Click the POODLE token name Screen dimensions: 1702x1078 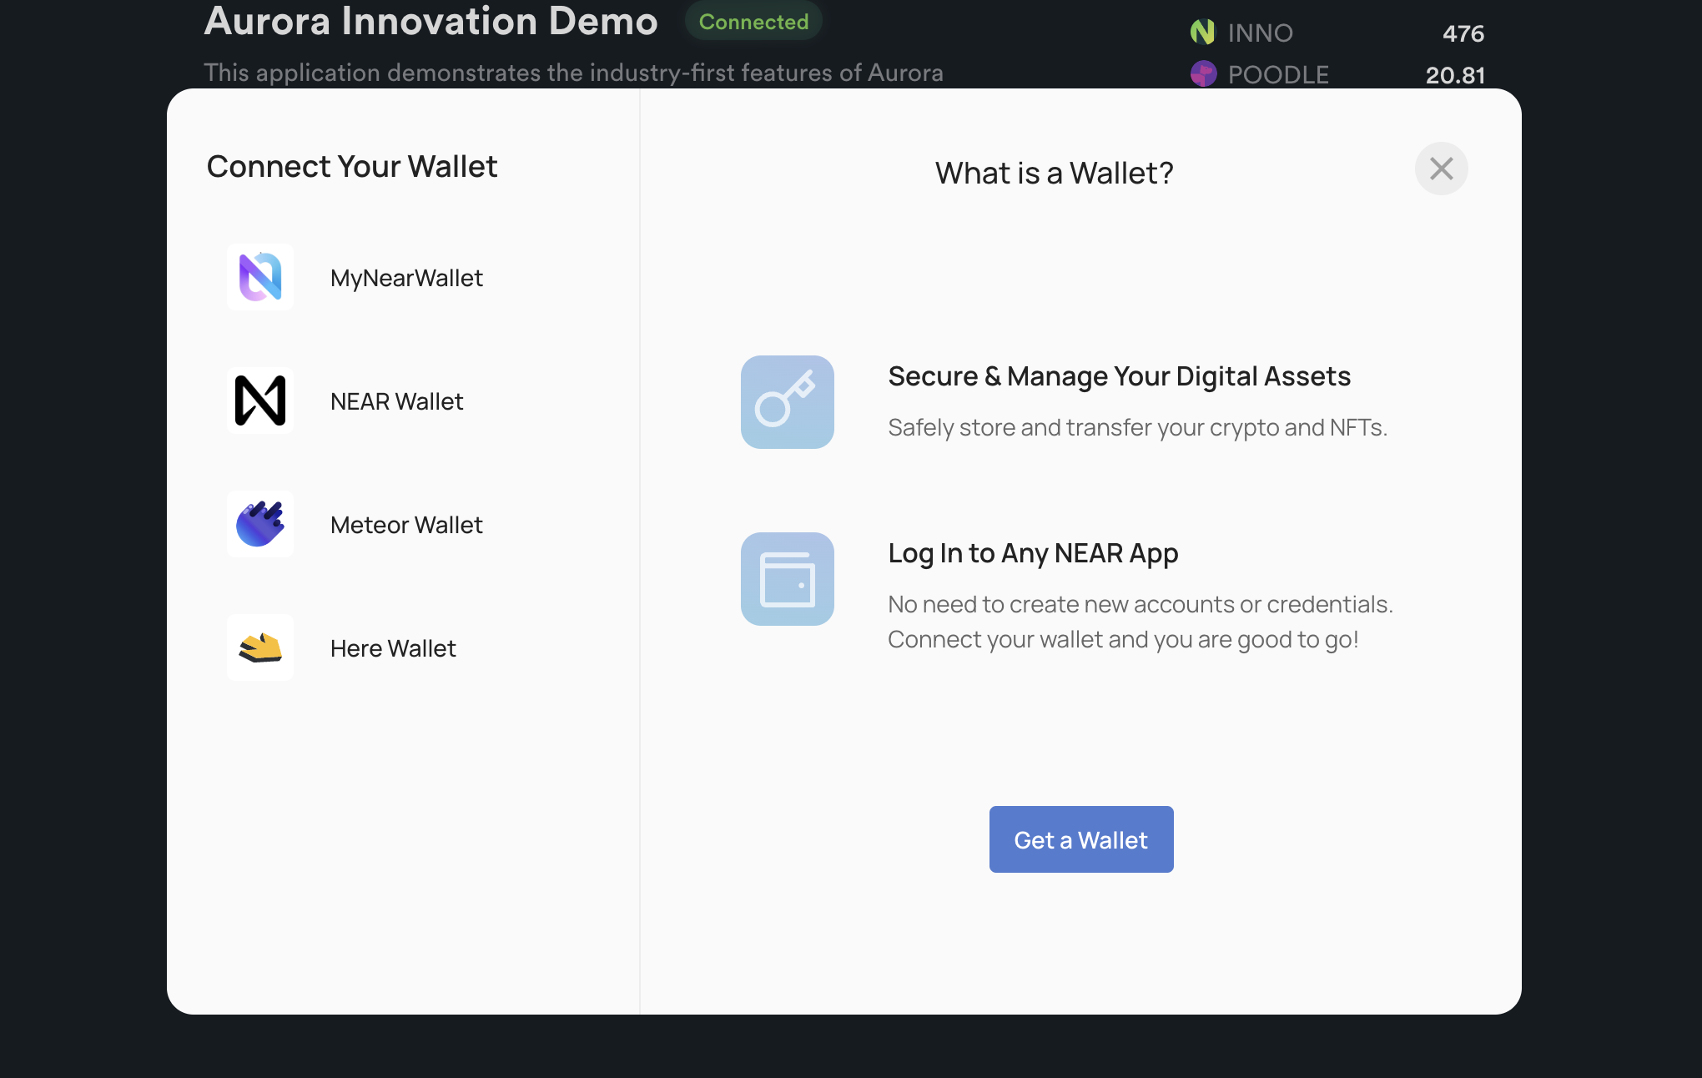[1278, 75]
